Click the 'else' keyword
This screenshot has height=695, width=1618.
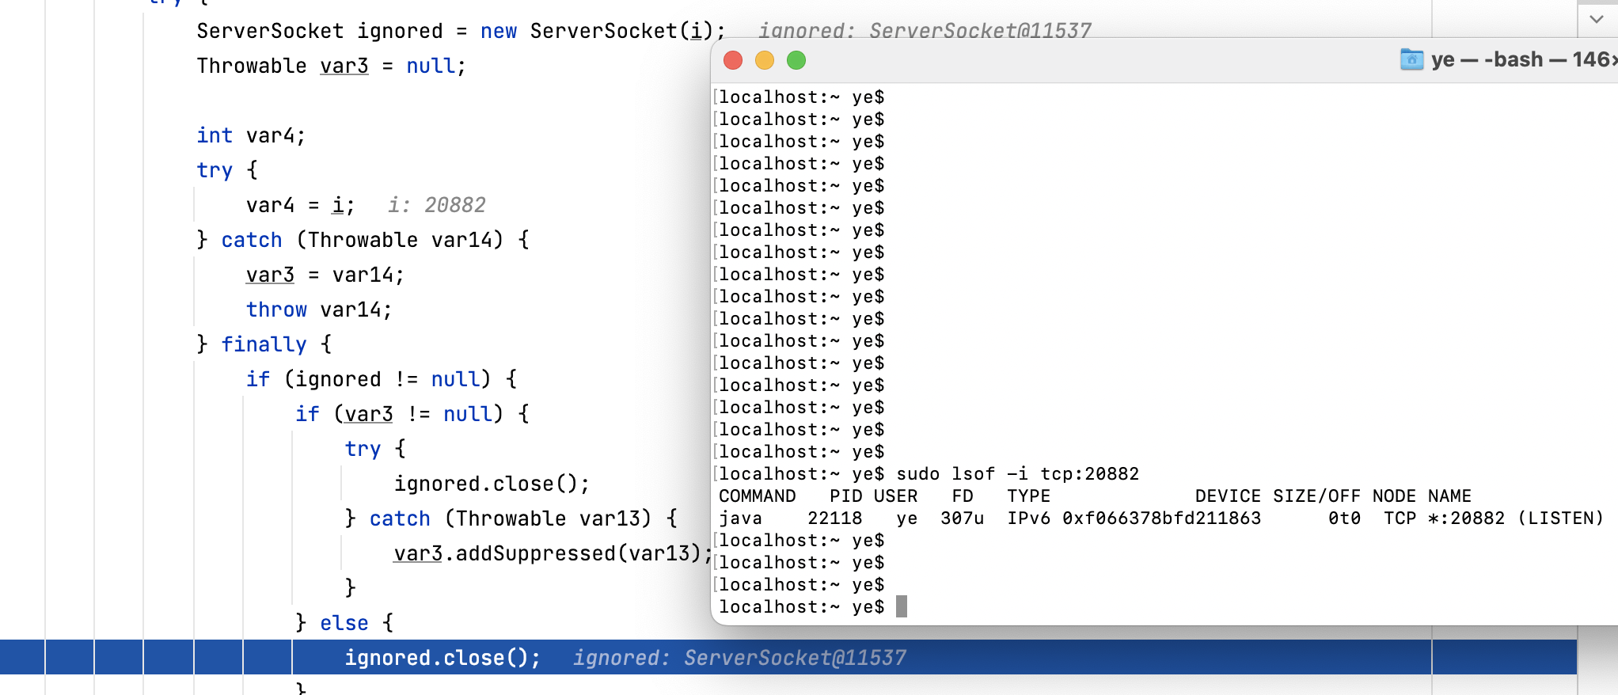point(344,623)
